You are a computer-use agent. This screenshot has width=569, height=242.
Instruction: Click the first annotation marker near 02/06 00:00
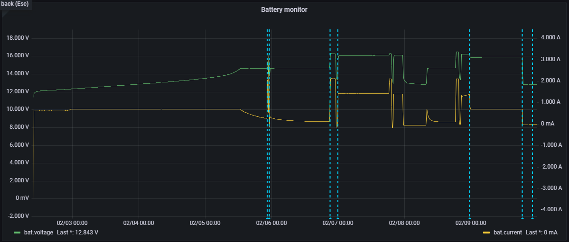point(267,218)
